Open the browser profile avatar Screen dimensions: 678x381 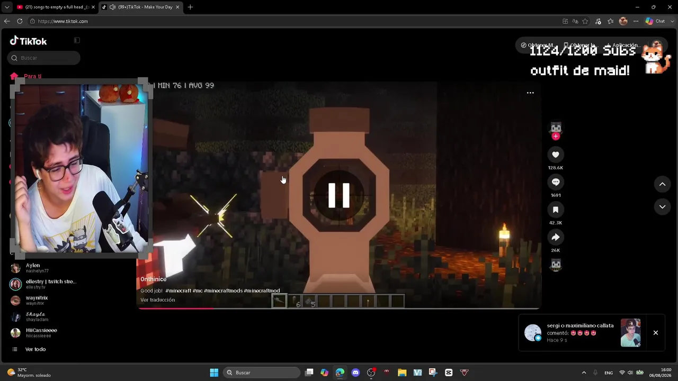(623, 21)
